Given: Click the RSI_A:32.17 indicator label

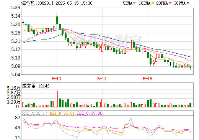Looking at the screenshot, I should coord(34,113).
